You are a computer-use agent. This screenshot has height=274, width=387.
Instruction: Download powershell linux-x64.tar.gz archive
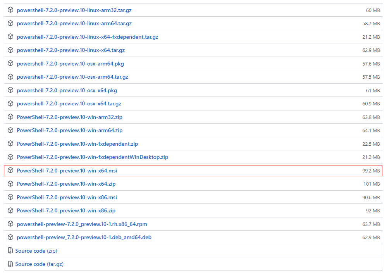(71, 50)
